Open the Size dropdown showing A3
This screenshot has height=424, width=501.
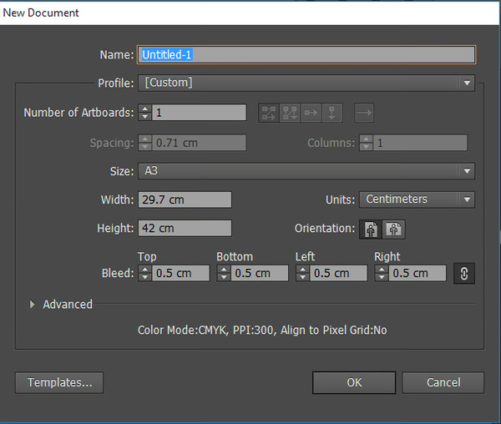pyautogui.click(x=306, y=171)
